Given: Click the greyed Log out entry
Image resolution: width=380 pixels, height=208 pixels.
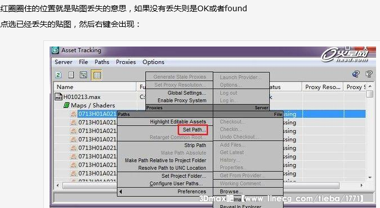Looking at the screenshot, I should point(229,93).
